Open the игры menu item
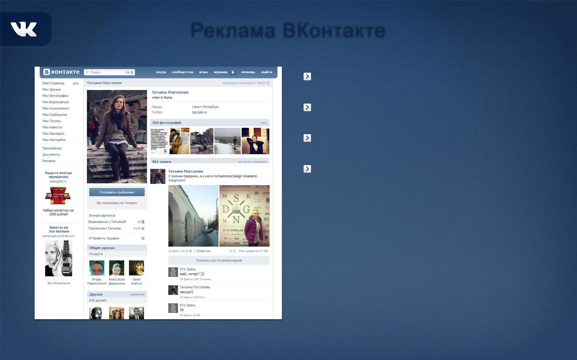 pos(203,72)
